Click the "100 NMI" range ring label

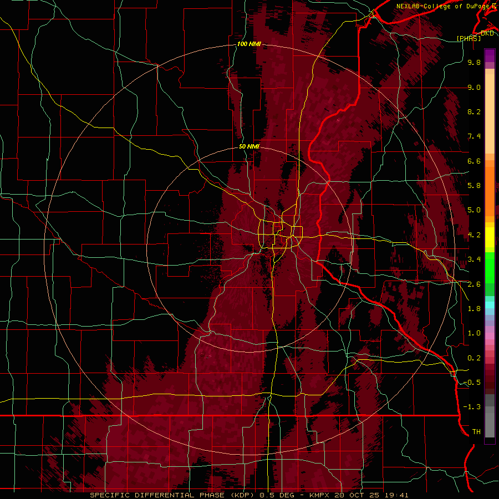249,44
